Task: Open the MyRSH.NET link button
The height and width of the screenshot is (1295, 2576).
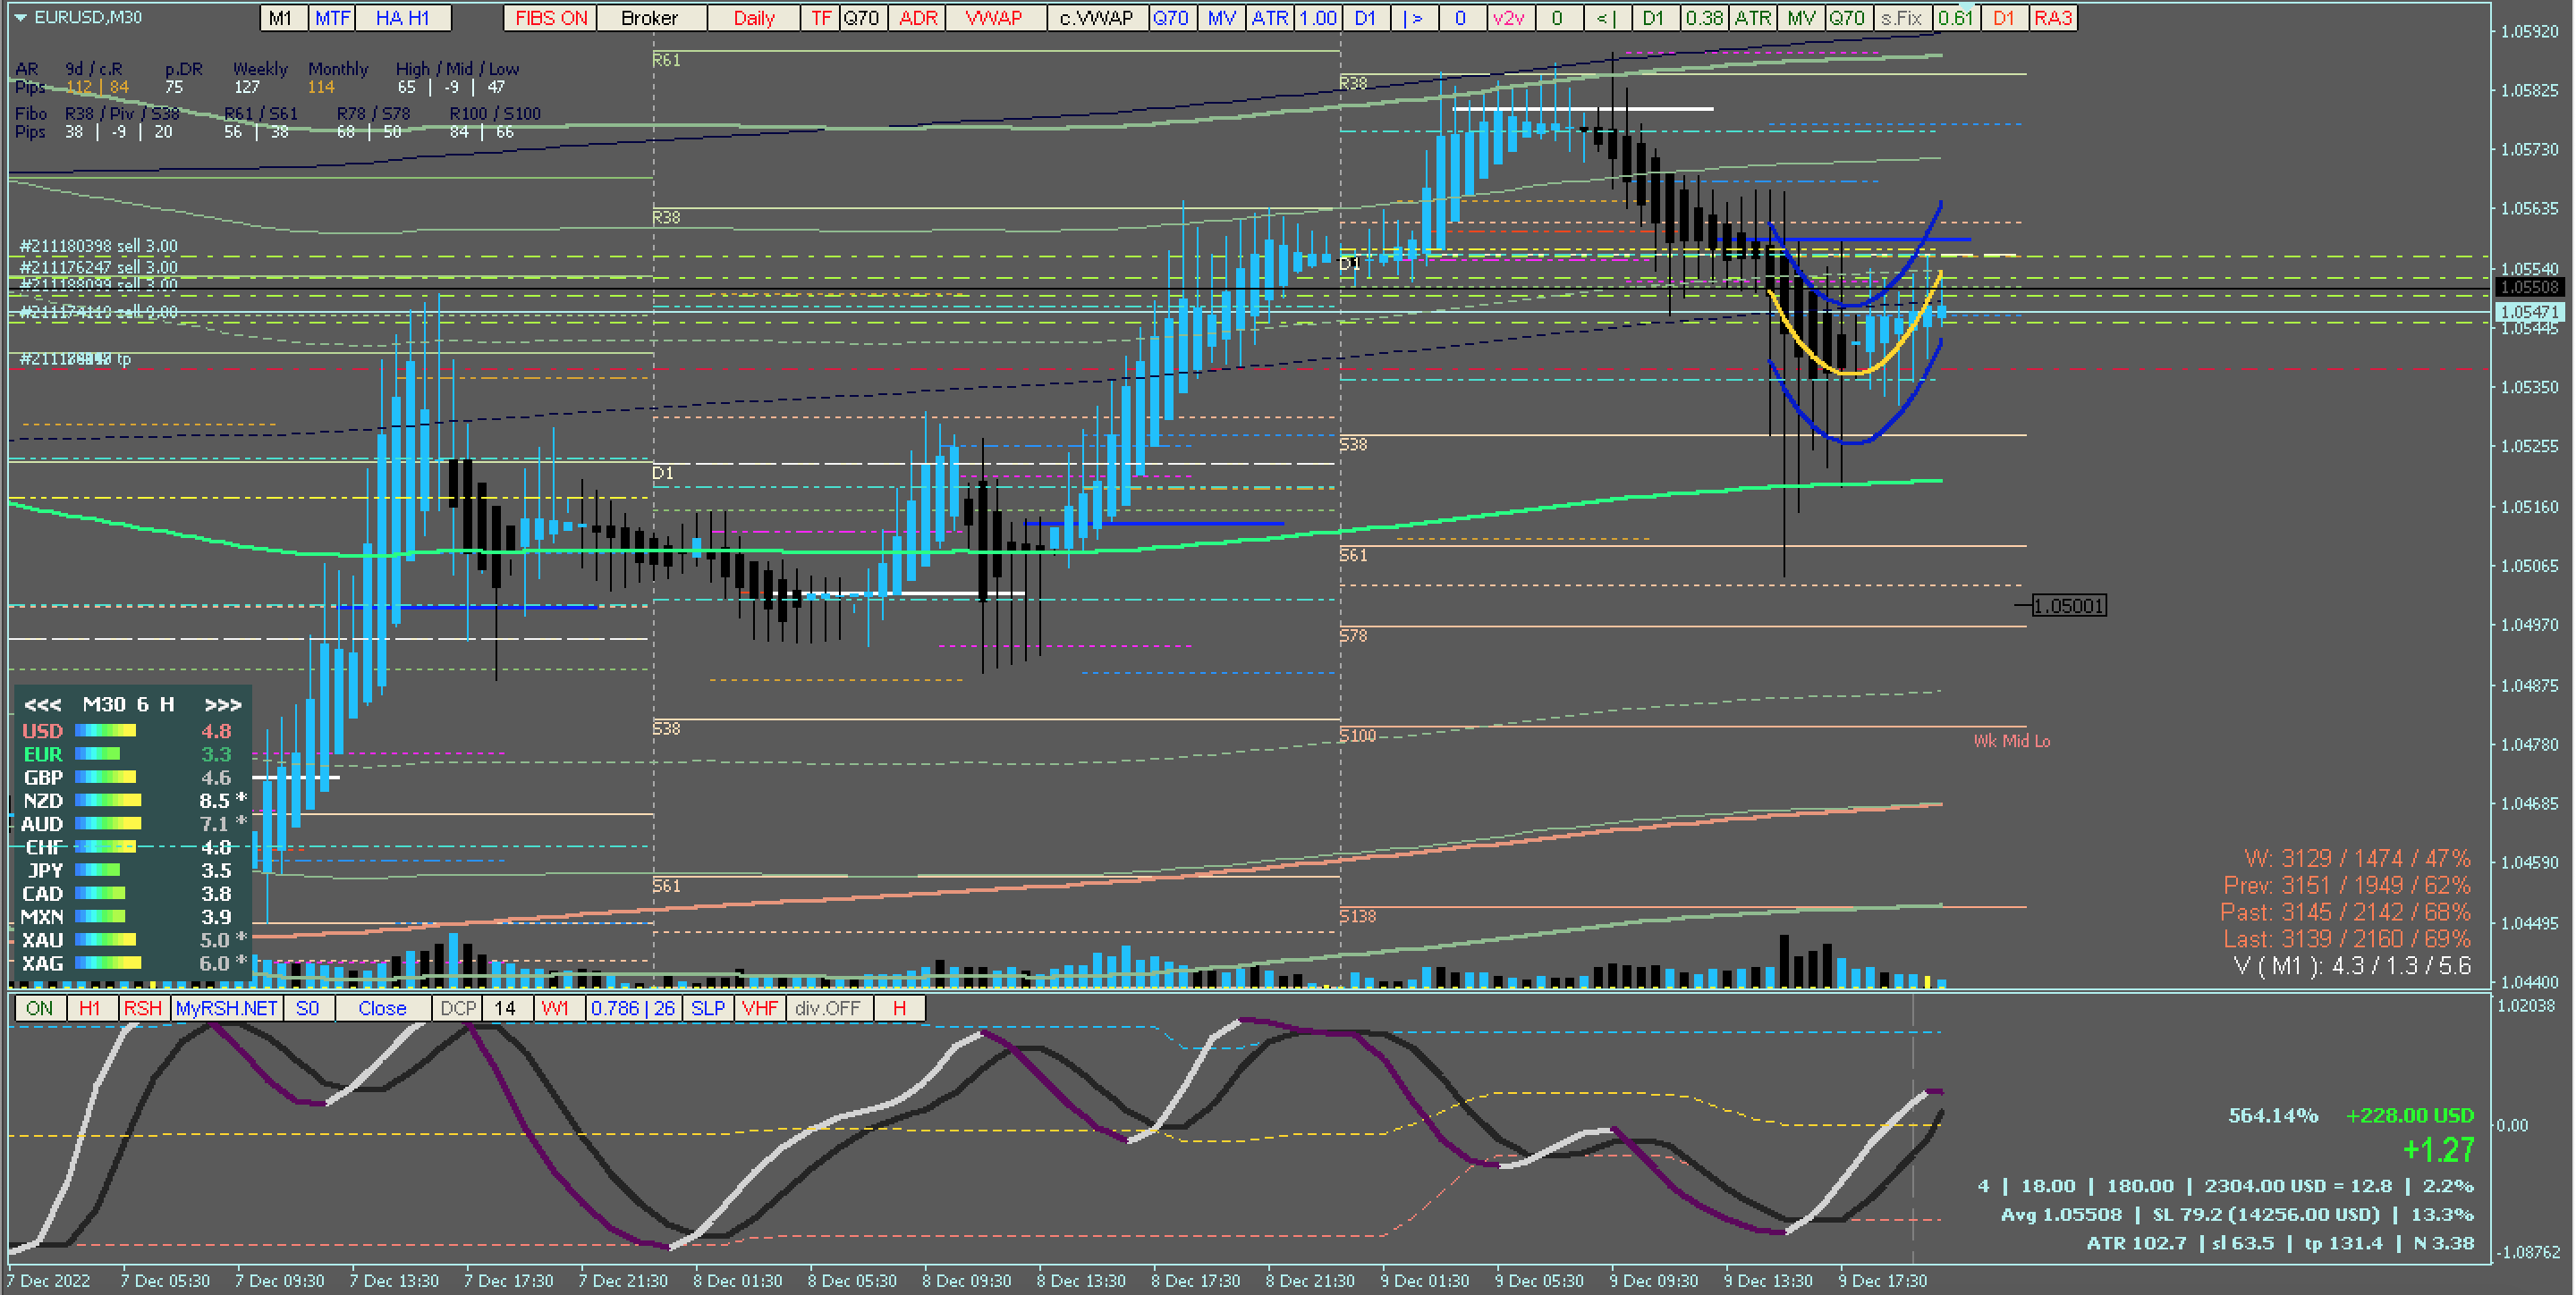Action: pos(226,1008)
